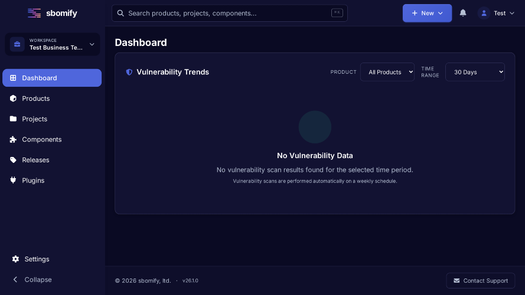Viewport: 525px width, 295px height.
Task: Click the Products cube icon
Action: coord(13,99)
